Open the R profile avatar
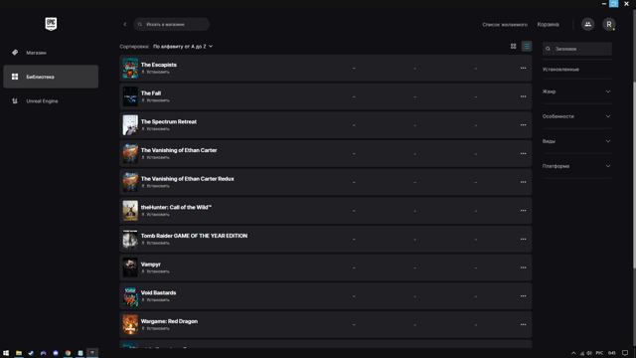Image resolution: width=636 pixels, height=358 pixels. [609, 24]
